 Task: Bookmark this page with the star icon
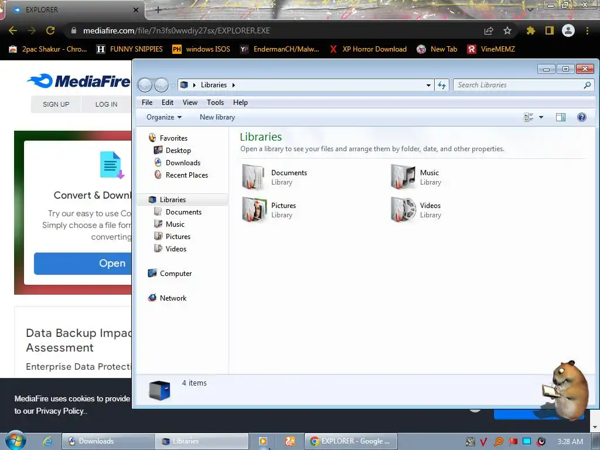click(x=507, y=30)
